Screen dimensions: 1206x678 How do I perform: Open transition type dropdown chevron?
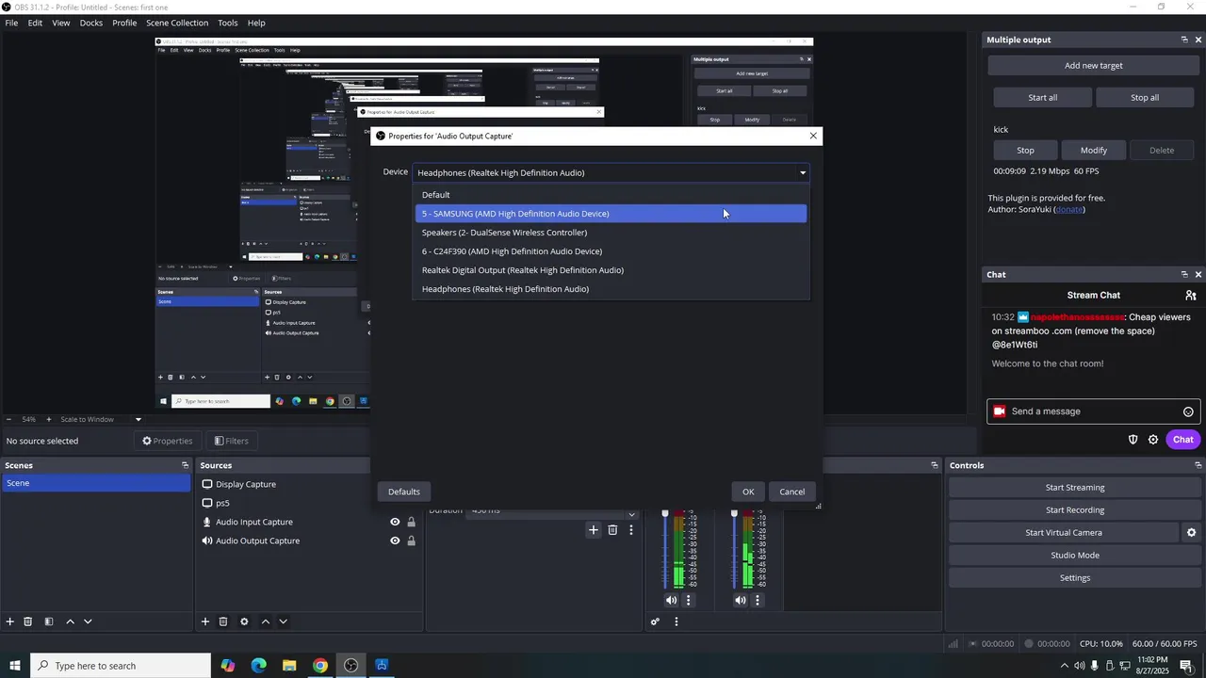632,514
